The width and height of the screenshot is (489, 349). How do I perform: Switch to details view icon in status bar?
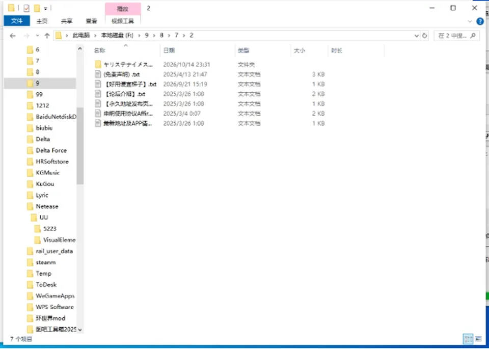[x=468, y=339]
